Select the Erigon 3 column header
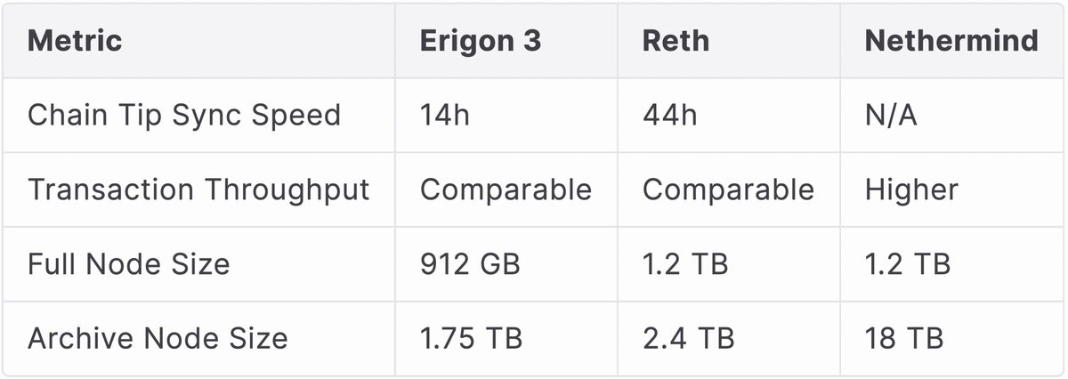 point(480,41)
